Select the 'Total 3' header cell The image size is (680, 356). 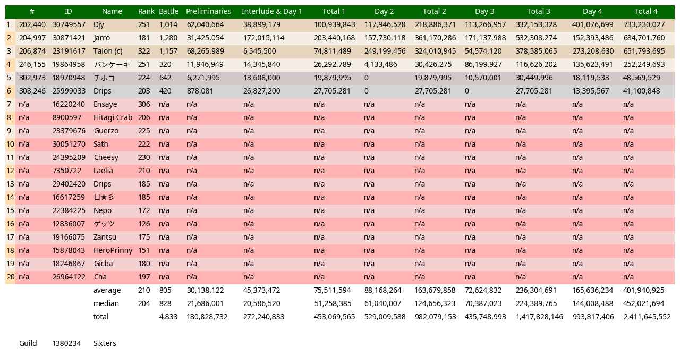point(539,11)
